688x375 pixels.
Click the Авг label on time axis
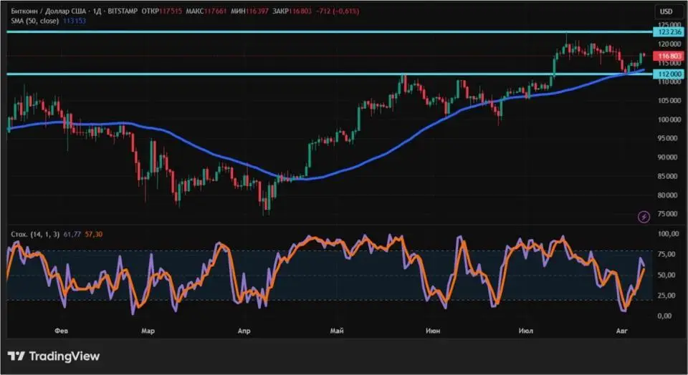point(623,331)
